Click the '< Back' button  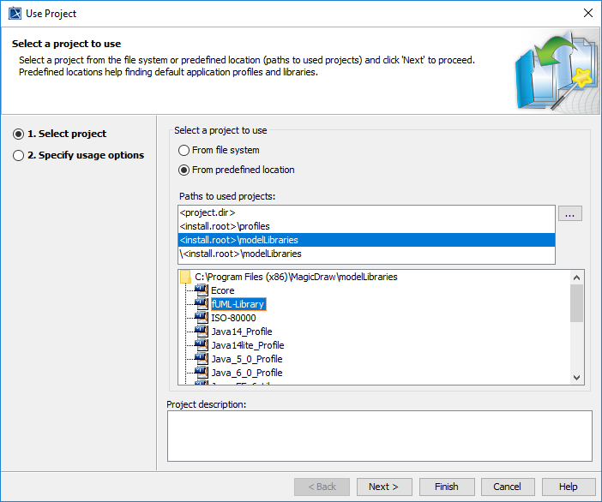(322, 487)
